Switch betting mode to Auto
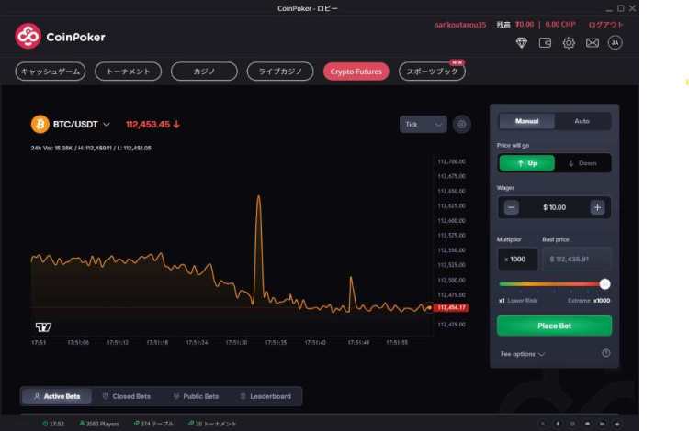689x431 pixels. pos(582,121)
